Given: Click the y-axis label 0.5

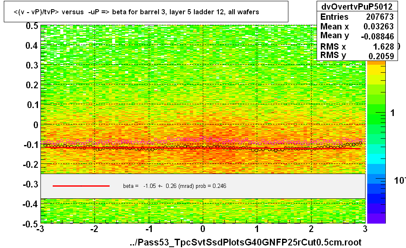Looking at the screenshot, I should click(32, 26).
